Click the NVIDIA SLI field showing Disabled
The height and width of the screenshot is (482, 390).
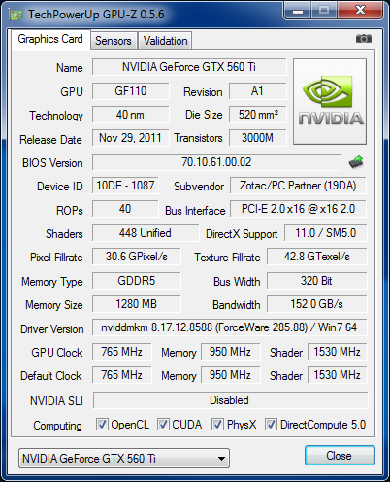[x=230, y=400]
